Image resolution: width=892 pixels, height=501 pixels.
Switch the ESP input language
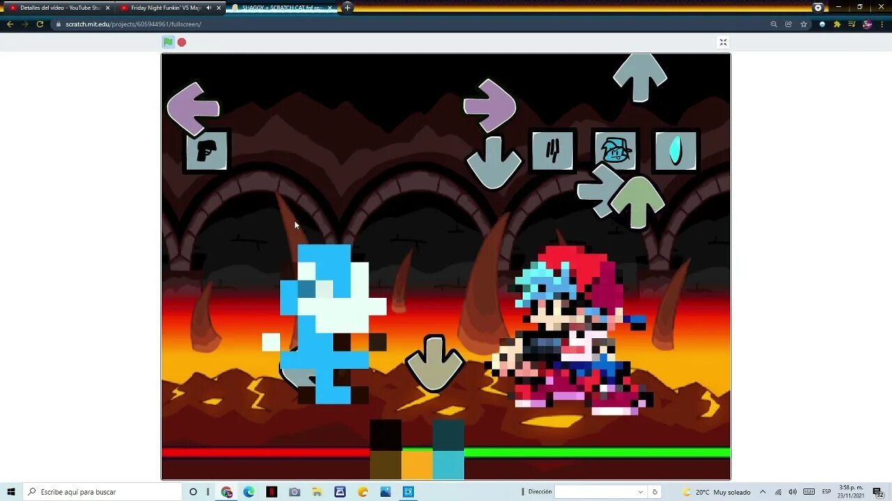point(826,492)
